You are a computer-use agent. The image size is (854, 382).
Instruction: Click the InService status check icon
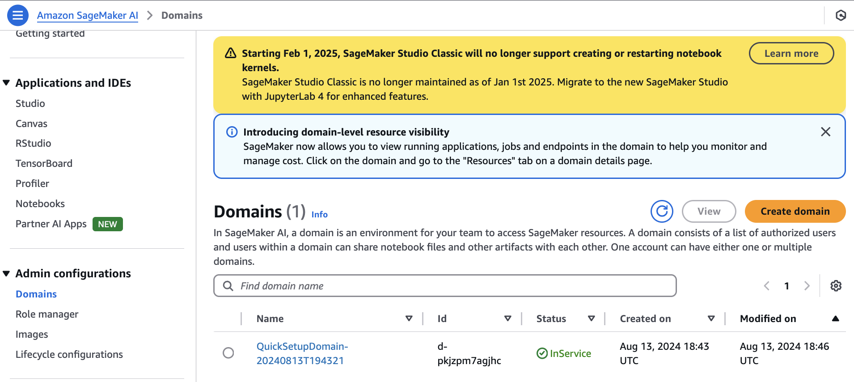tap(542, 353)
